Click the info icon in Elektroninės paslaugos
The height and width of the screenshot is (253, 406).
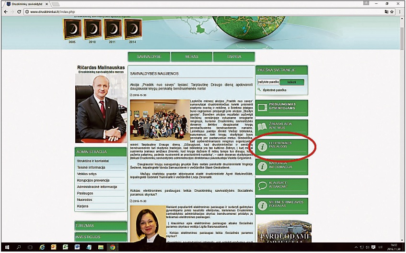tap(262, 147)
